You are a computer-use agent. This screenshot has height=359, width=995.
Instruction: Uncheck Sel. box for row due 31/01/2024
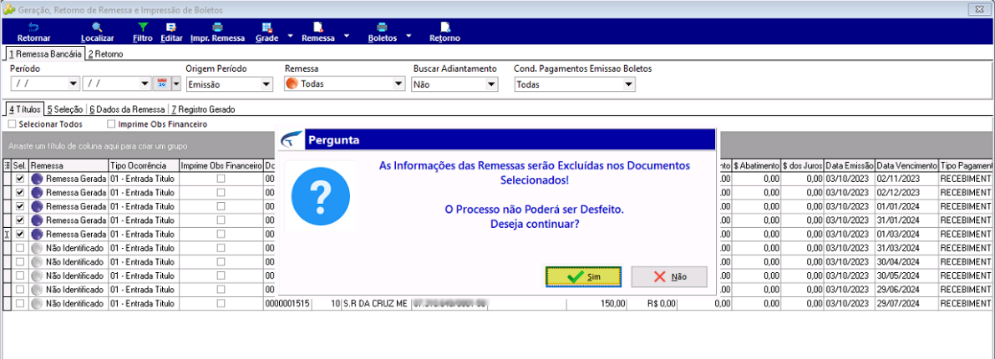20,220
